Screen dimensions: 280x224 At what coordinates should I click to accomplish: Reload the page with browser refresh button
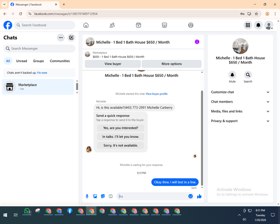[x=21, y=14]
